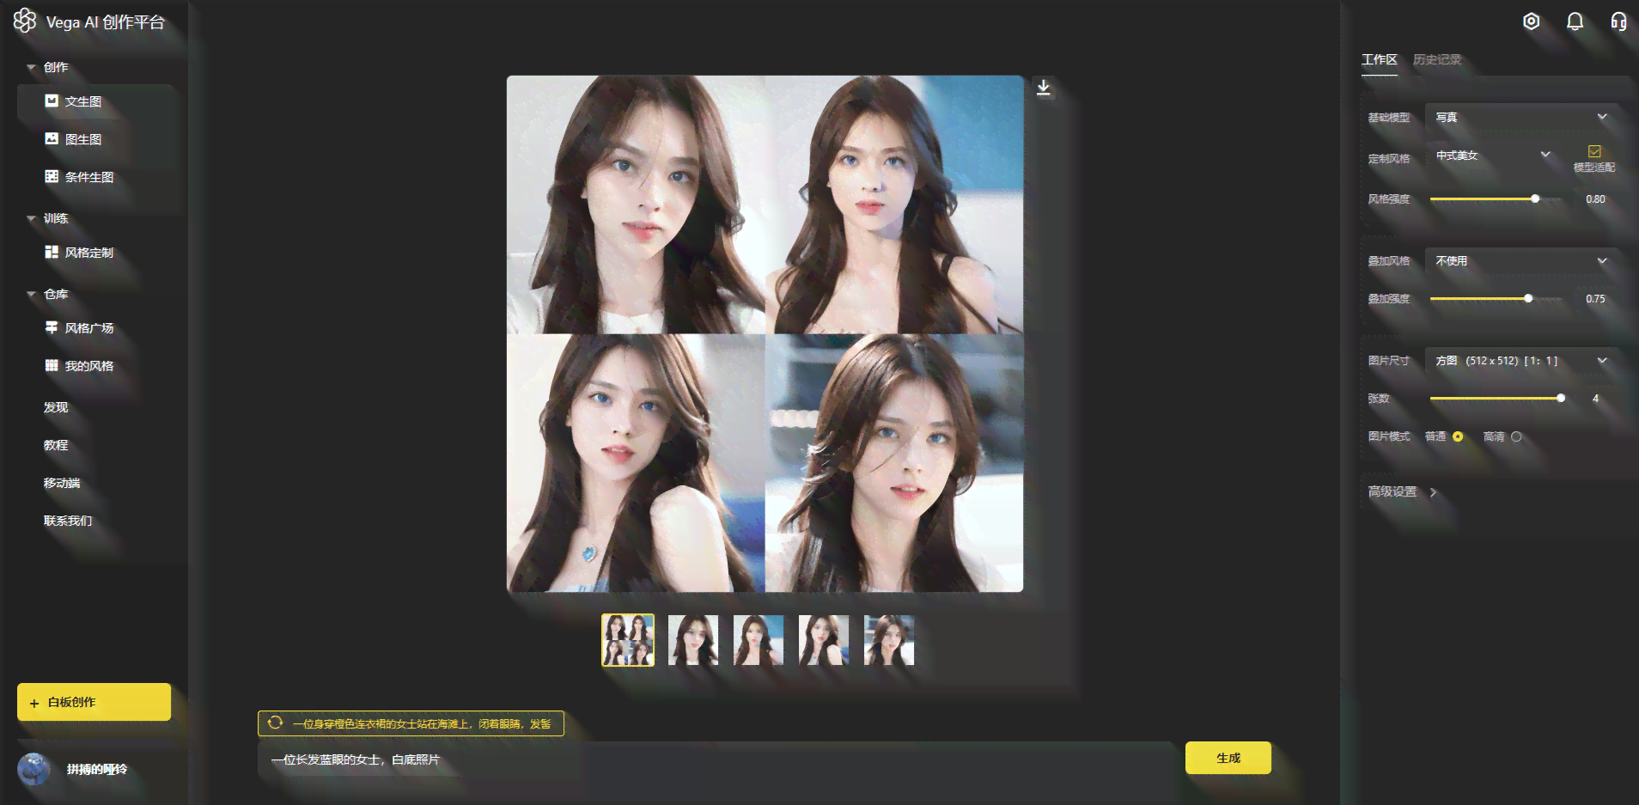Open the headset support icon
The width and height of the screenshot is (1639, 805).
pyautogui.click(x=1618, y=21)
